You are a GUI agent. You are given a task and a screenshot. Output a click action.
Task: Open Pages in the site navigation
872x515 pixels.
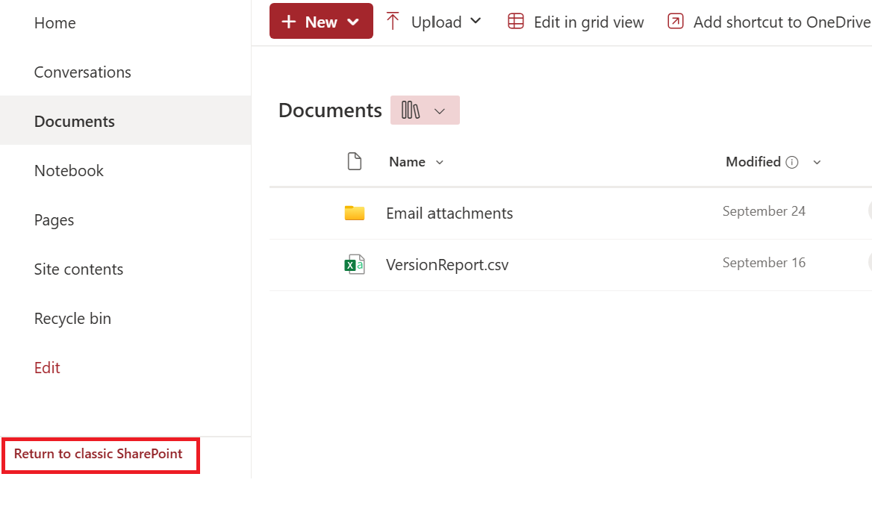pyautogui.click(x=54, y=220)
